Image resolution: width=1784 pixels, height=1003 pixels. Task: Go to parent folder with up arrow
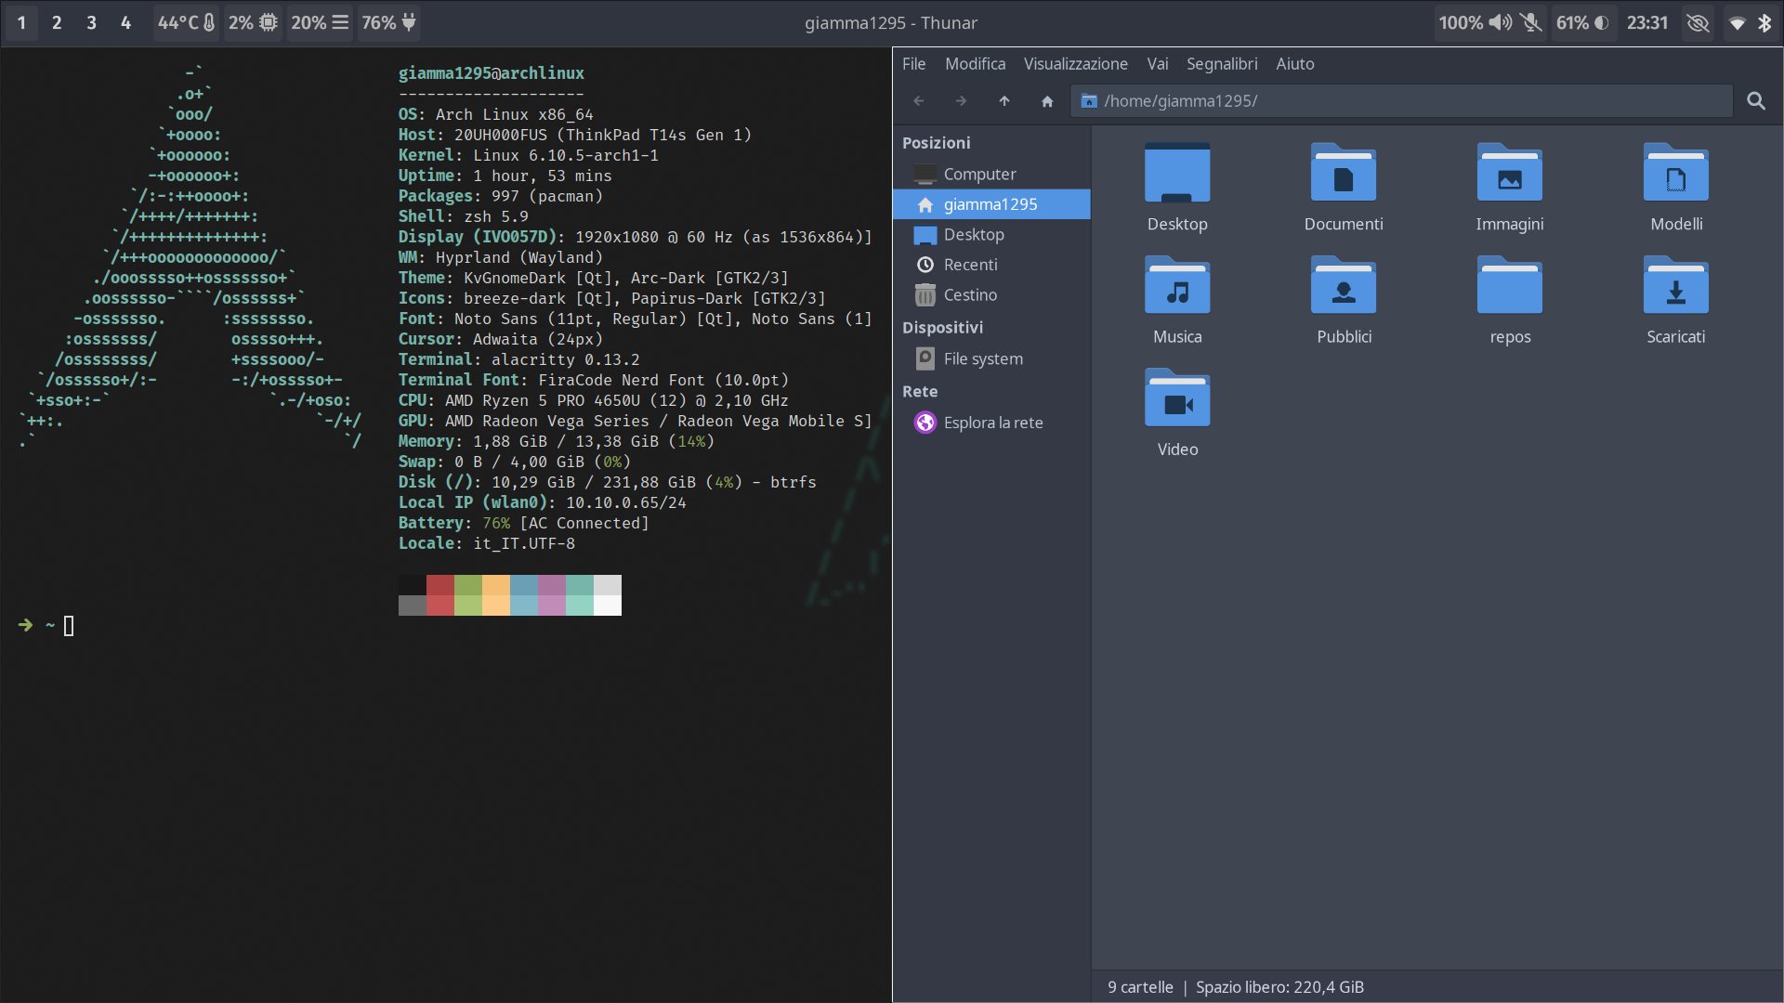(x=1004, y=101)
